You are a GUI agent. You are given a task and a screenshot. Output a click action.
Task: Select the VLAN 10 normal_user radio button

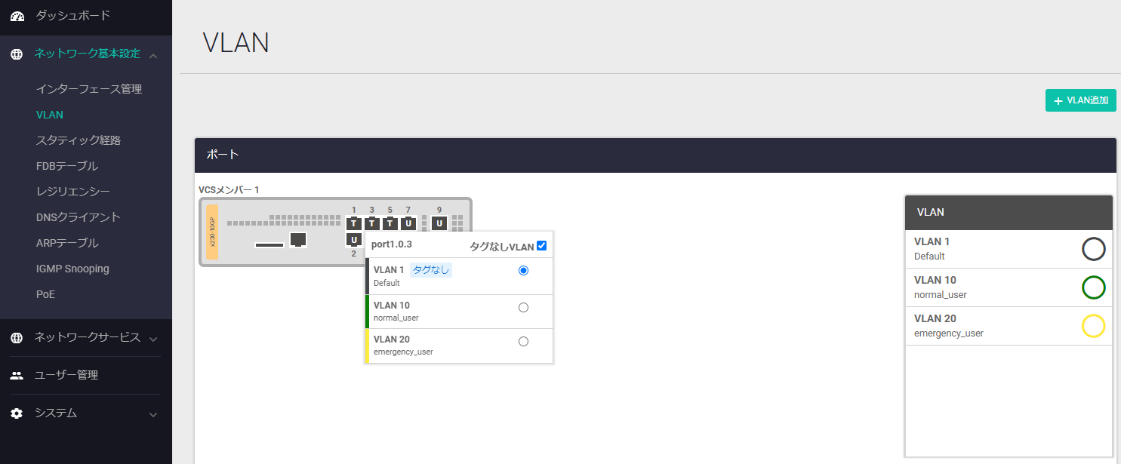click(524, 307)
